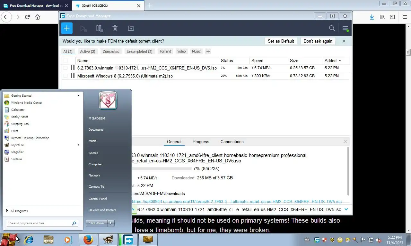This screenshot has height=246, width=411.
Task: Add a new download with the plus button
Action: click(x=66, y=28)
